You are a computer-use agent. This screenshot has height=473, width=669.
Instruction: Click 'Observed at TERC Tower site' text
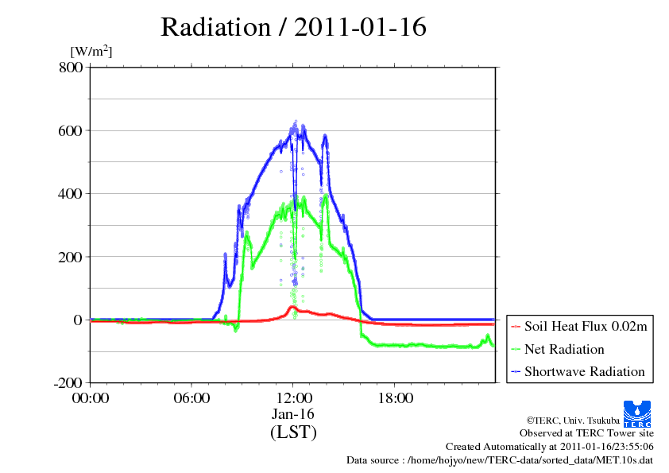(586, 433)
